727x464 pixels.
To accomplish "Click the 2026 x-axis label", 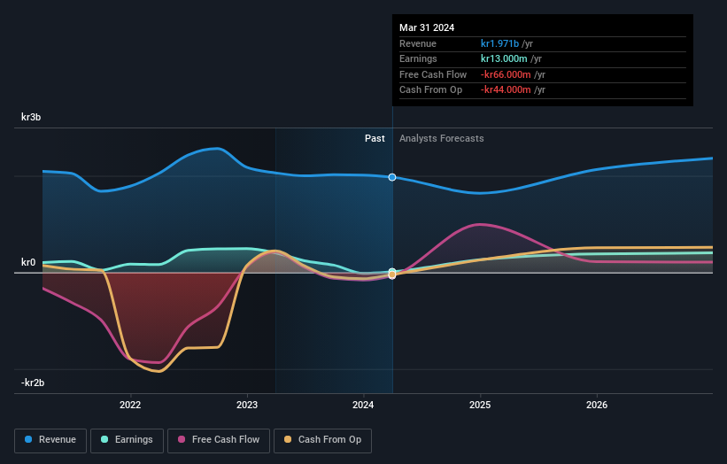I will point(597,405).
